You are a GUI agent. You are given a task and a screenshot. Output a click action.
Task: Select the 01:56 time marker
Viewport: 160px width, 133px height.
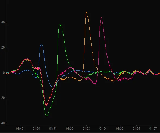click(x=136, y=128)
